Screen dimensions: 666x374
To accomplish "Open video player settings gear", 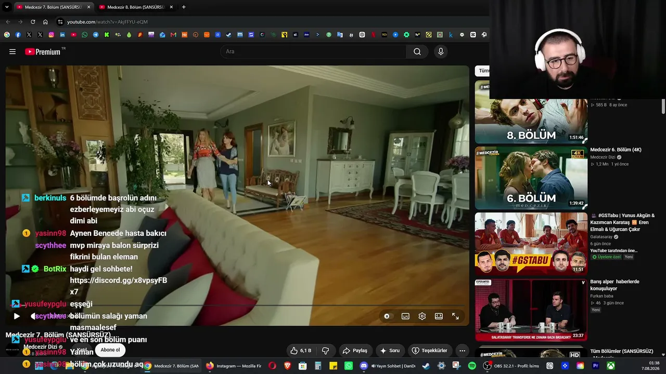I will click(422, 316).
